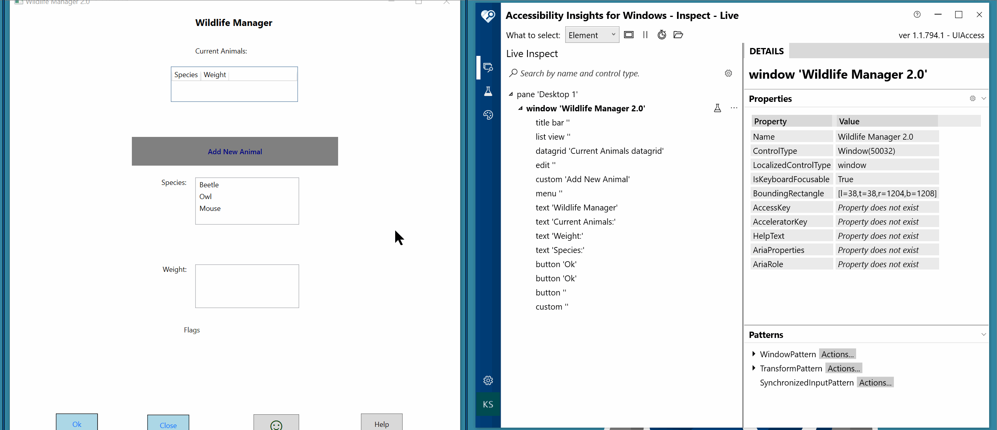This screenshot has height=430, width=997.
Task: Open the Live Inspect panel in the sidebar
Action: [488, 67]
